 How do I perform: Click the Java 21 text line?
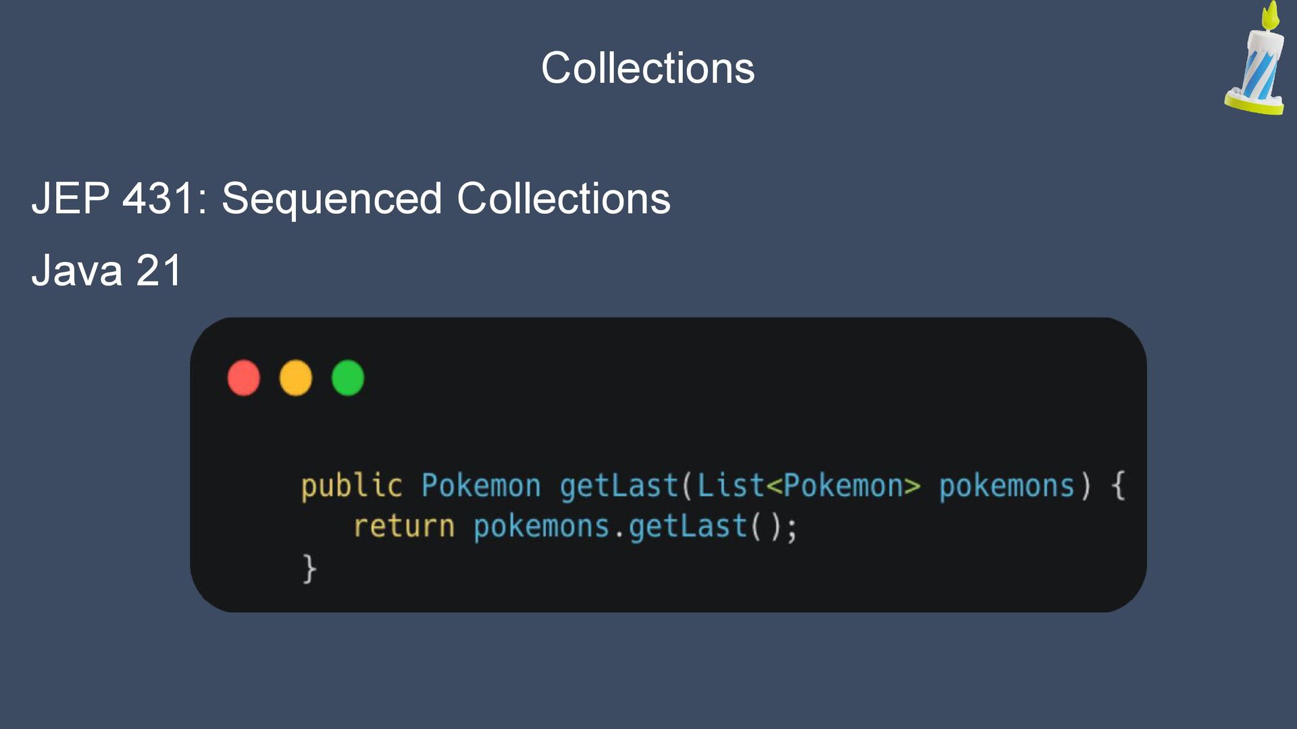[x=107, y=271]
